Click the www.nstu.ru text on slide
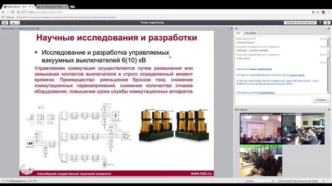Viewport: 332px width, 186px height. [x=201, y=174]
